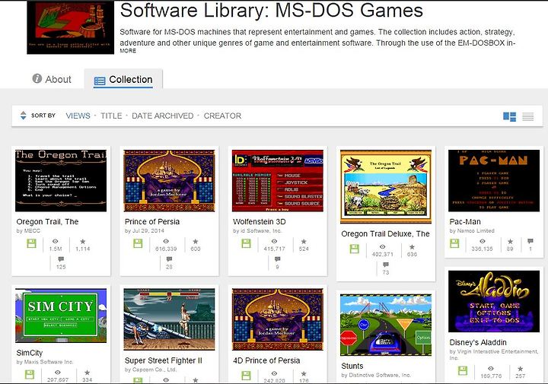This screenshot has height=384, width=548.
Task: Click the MS-DOS Games collection logo image
Action: [71, 27]
